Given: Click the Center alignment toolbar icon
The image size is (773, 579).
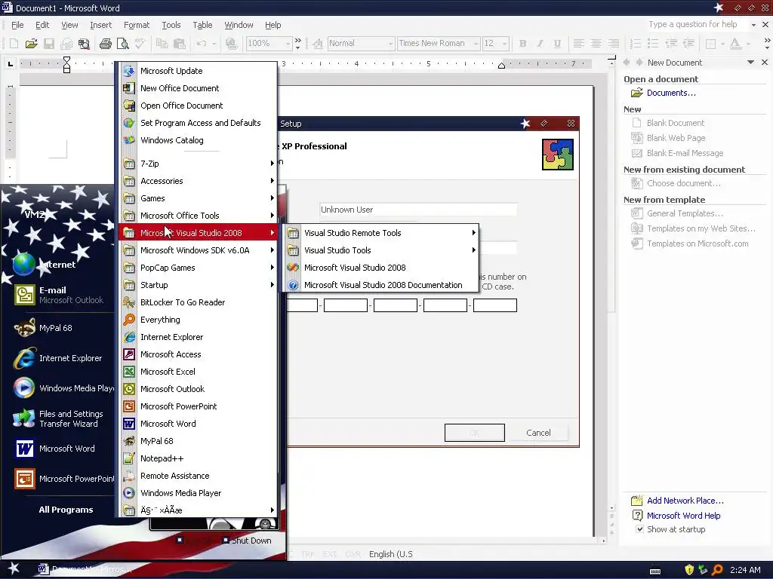Looking at the screenshot, I should pos(596,43).
